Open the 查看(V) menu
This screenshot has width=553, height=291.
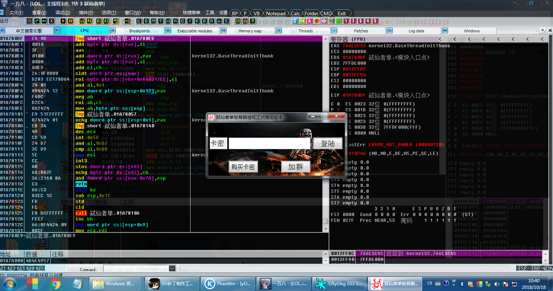point(39,13)
